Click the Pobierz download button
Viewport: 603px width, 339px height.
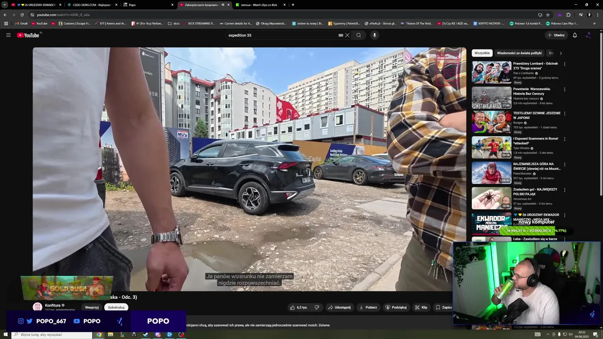click(368, 307)
